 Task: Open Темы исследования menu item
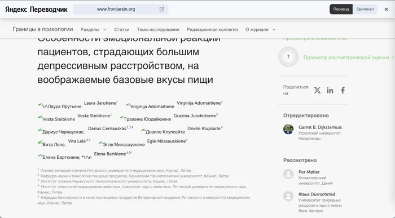coord(158,29)
